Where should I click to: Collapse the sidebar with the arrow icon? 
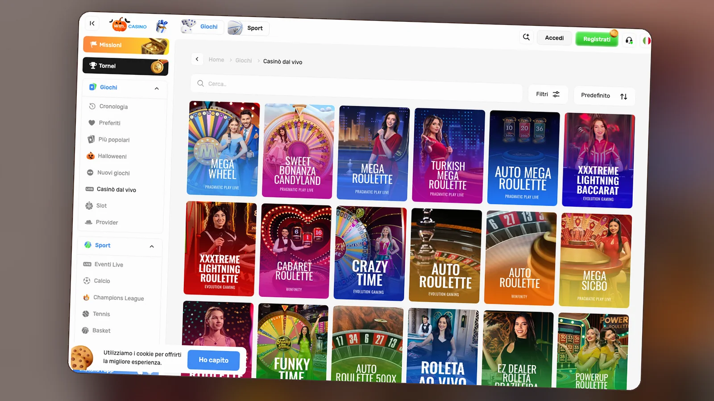tap(92, 24)
